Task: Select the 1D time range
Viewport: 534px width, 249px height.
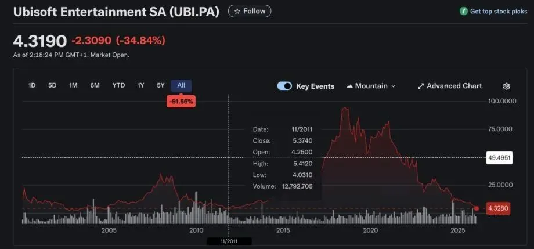Action: point(32,85)
